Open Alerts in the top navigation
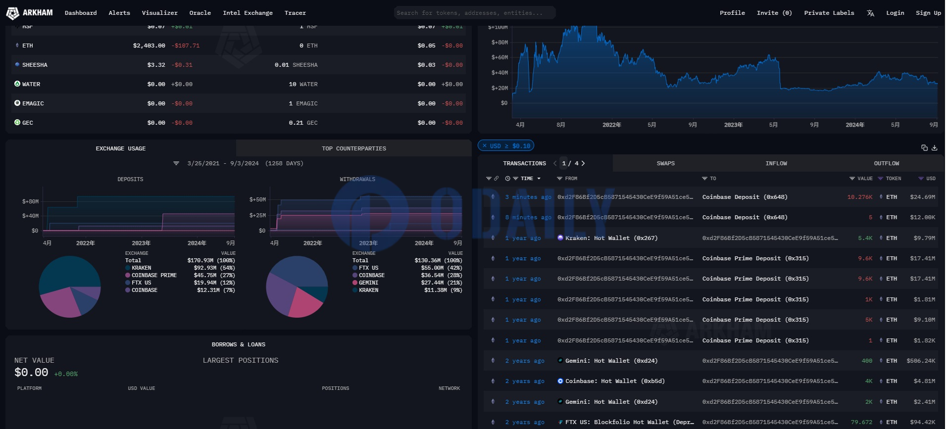The height and width of the screenshot is (429, 946). [x=119, y=13]
